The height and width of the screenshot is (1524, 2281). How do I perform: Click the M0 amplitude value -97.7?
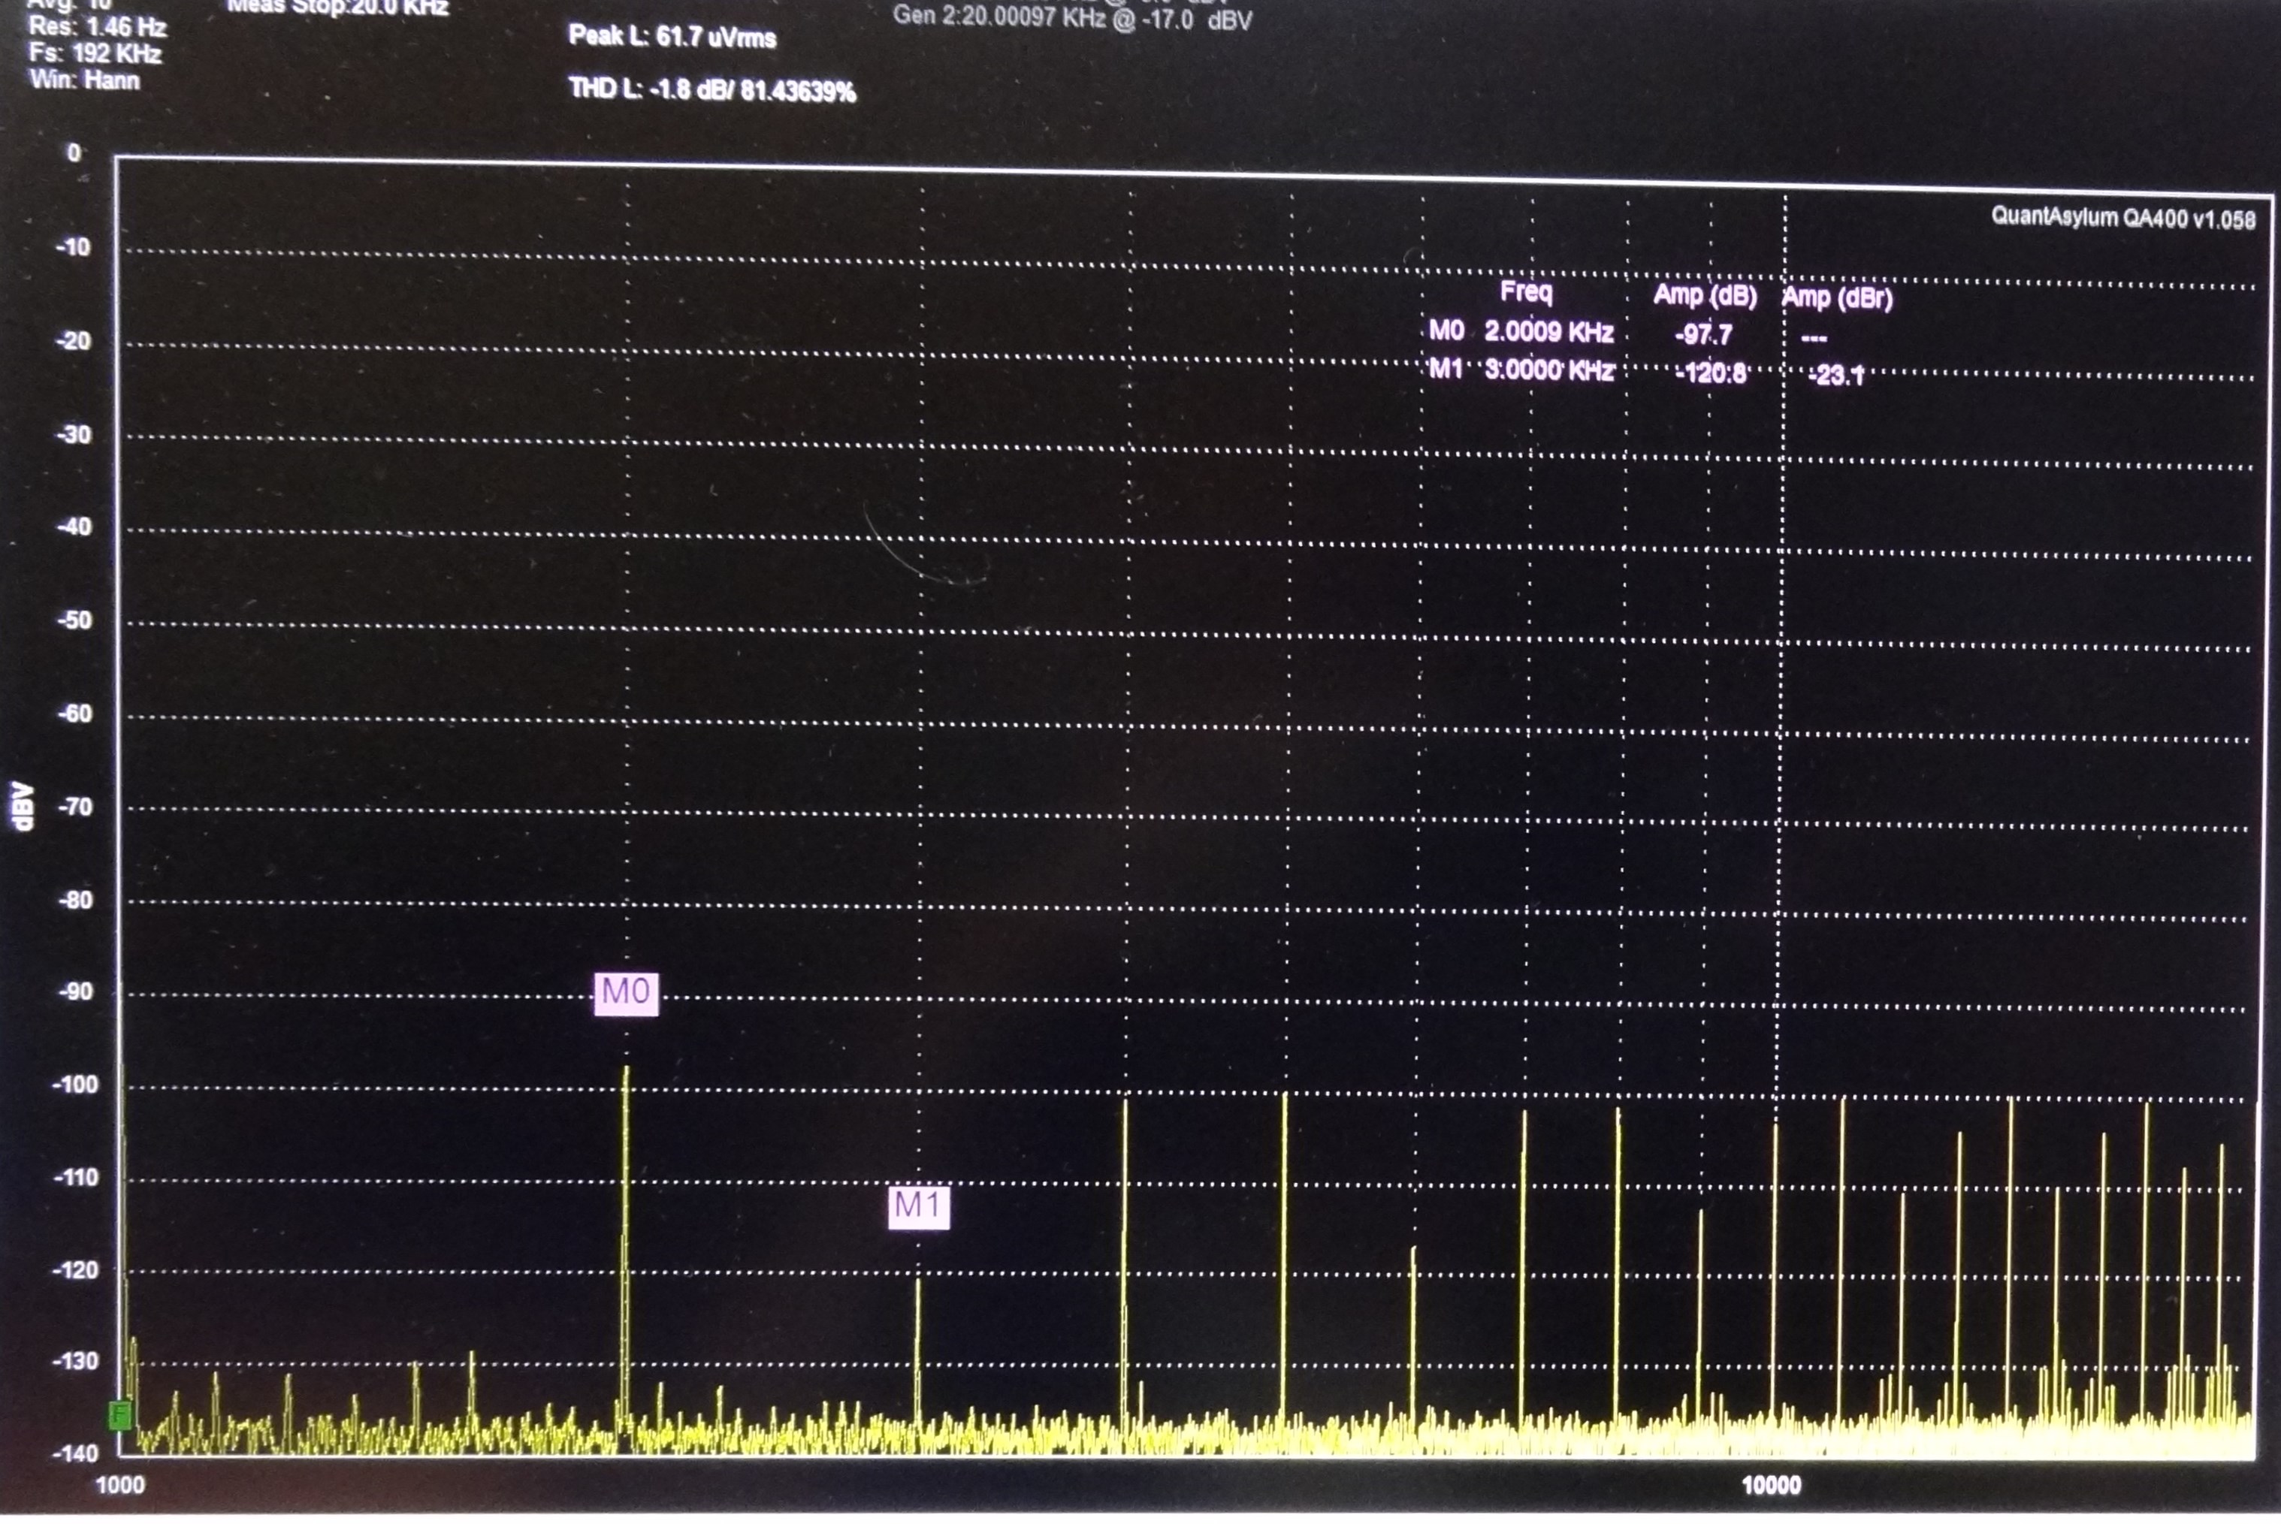[1703, 335]
